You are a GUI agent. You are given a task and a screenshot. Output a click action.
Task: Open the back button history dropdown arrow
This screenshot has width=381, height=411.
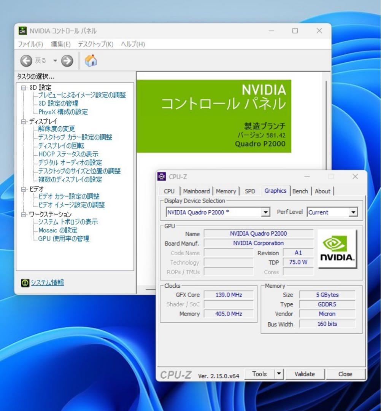point(54,61)
